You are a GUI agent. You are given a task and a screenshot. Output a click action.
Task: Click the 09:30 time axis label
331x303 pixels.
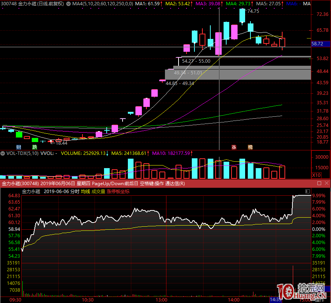(x=15, y=300)
